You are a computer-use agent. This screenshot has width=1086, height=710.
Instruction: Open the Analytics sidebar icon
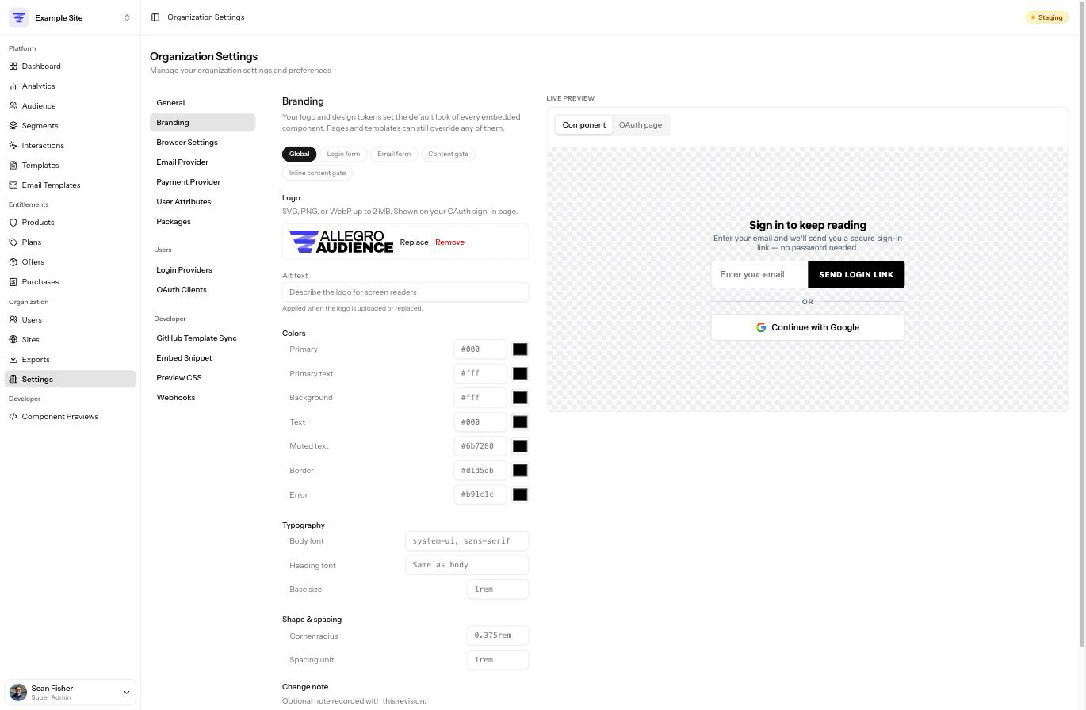(x=13, y=86)
